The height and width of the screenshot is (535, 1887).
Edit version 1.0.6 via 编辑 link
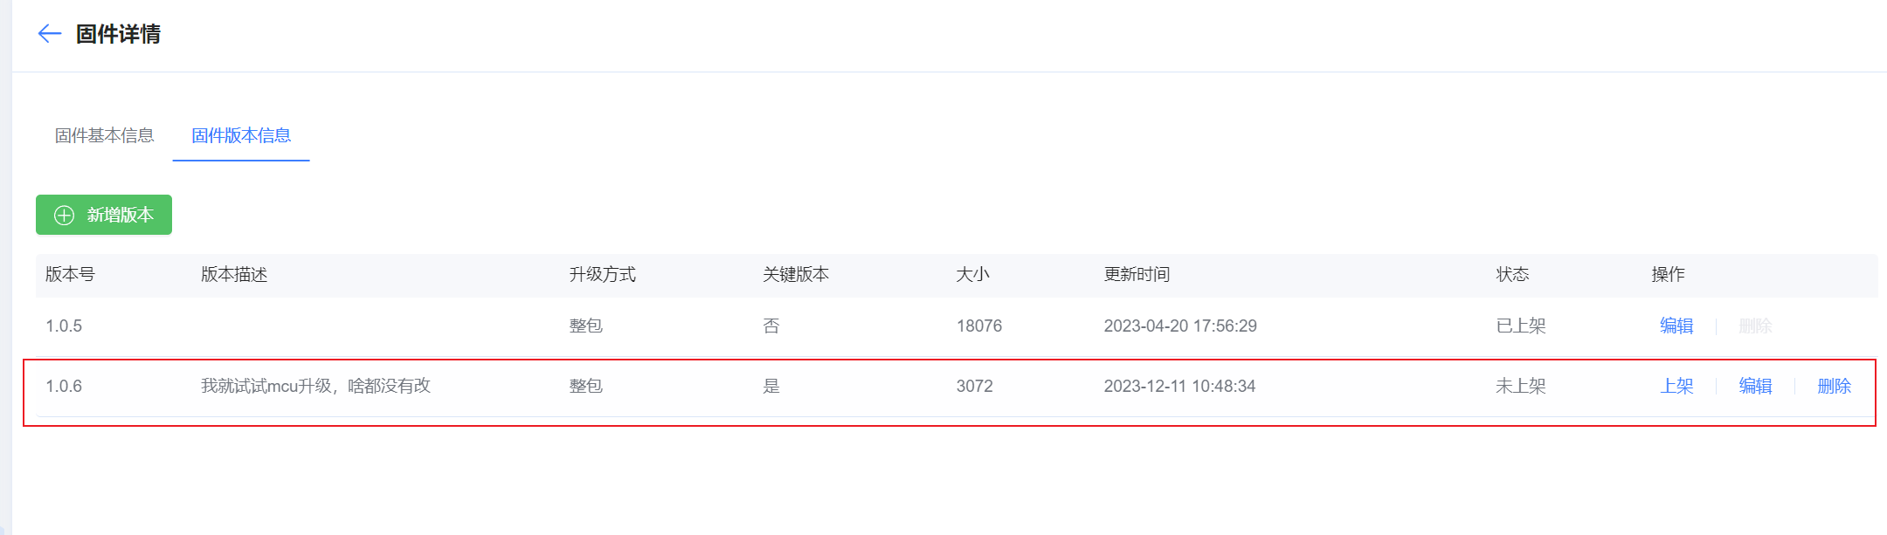1755,386
